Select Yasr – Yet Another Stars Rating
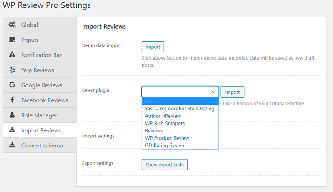 click(x=180, y=109)
